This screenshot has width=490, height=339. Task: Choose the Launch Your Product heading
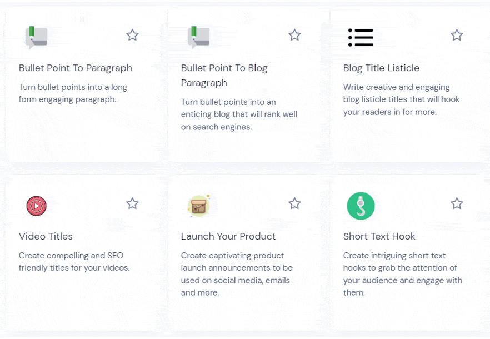[228, 237]
